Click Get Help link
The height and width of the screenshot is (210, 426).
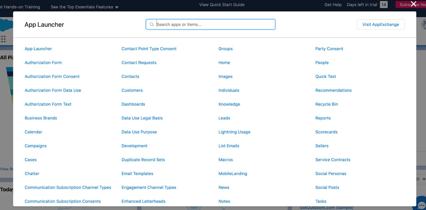coord(333,5)
